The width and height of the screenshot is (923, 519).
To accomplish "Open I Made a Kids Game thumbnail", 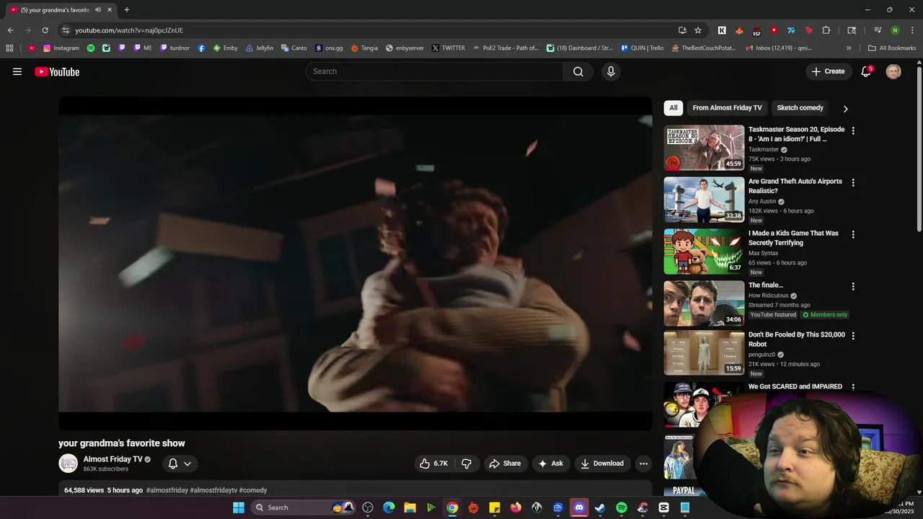I will [704, 252].
